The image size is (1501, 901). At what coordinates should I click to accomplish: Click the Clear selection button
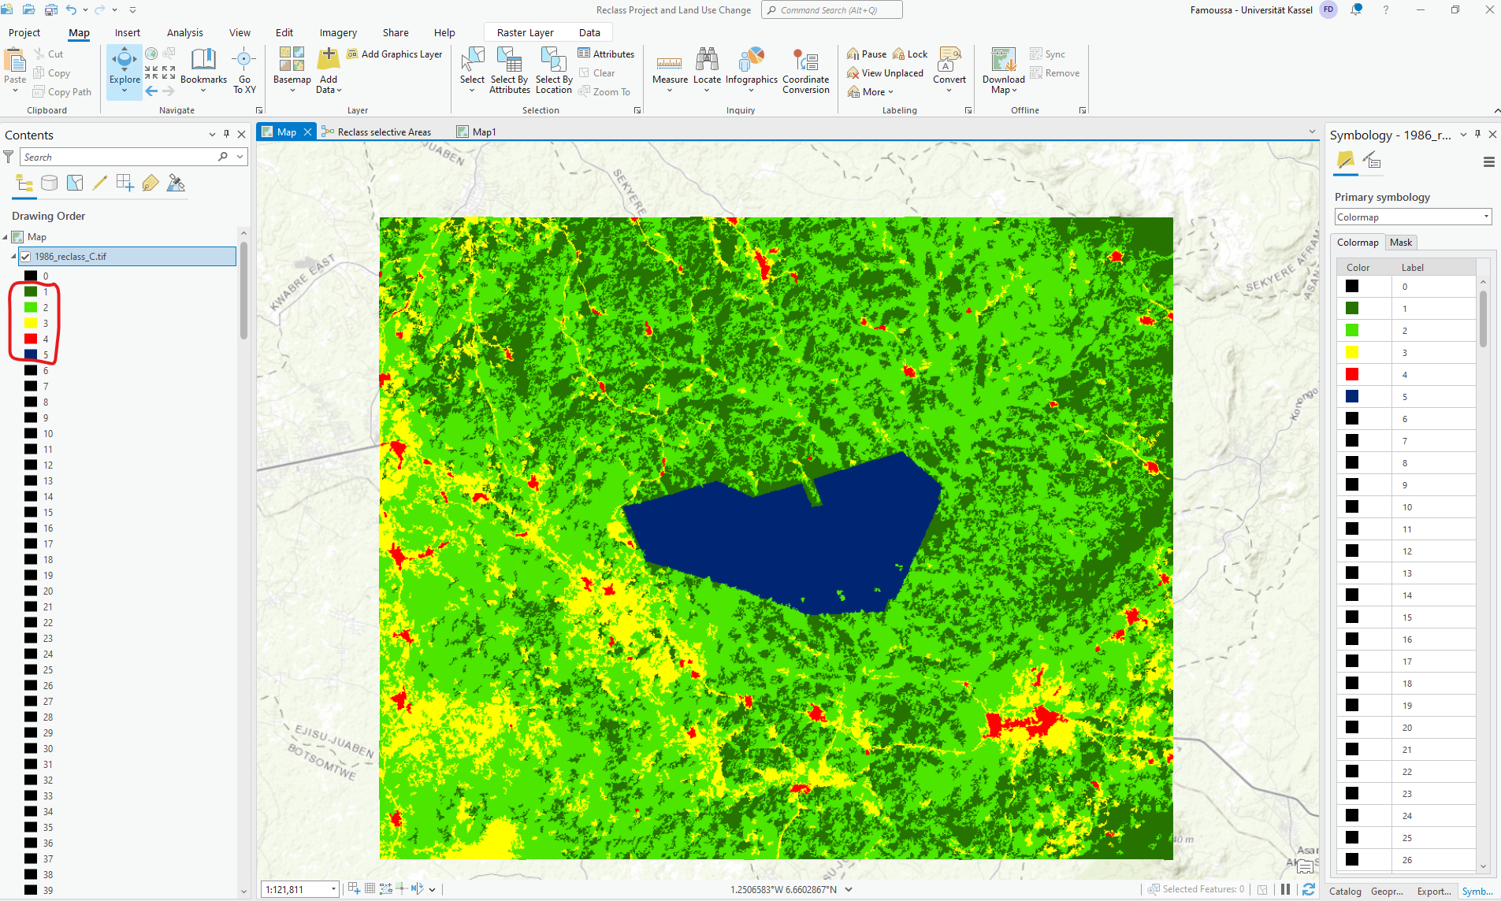pyautogui.click(x=599, y=72)
